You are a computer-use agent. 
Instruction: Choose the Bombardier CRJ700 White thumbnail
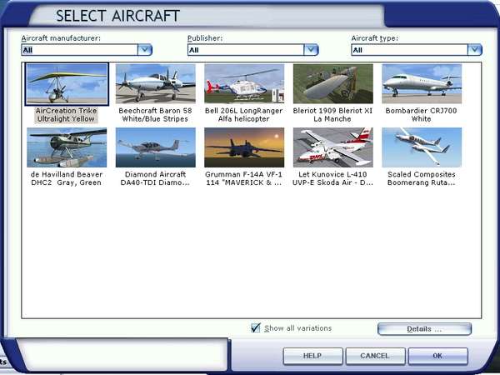[x=422, y=84]
